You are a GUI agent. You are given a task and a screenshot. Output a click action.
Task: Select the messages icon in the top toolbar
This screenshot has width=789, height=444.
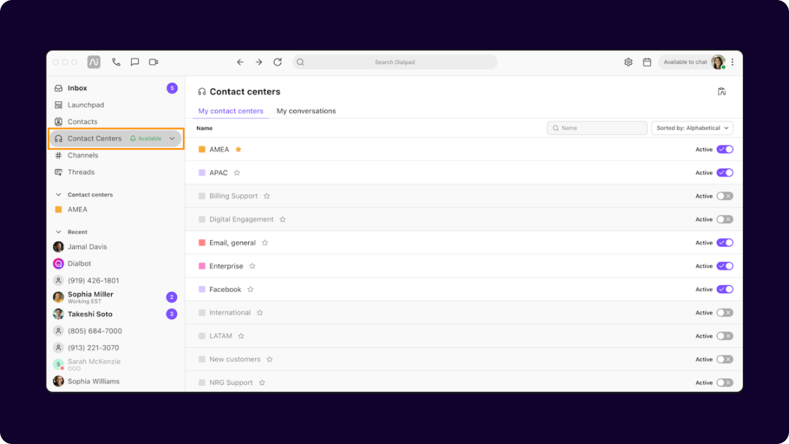[135, 62]
